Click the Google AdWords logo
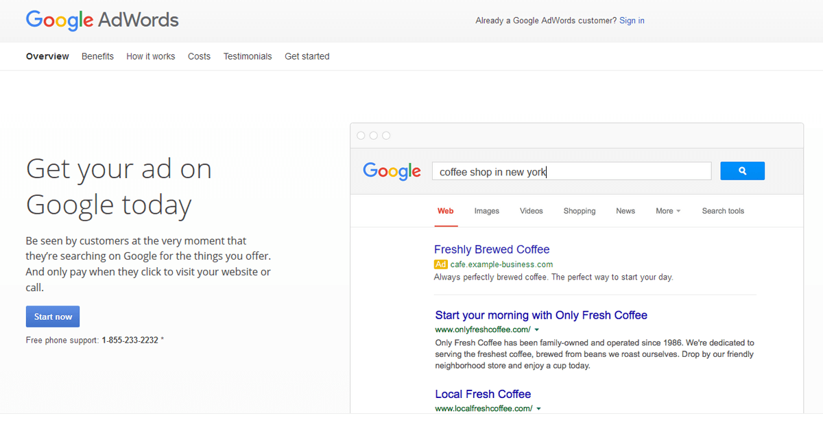The image size is (823, 422). pyautogui.click(x=102, y=20)
